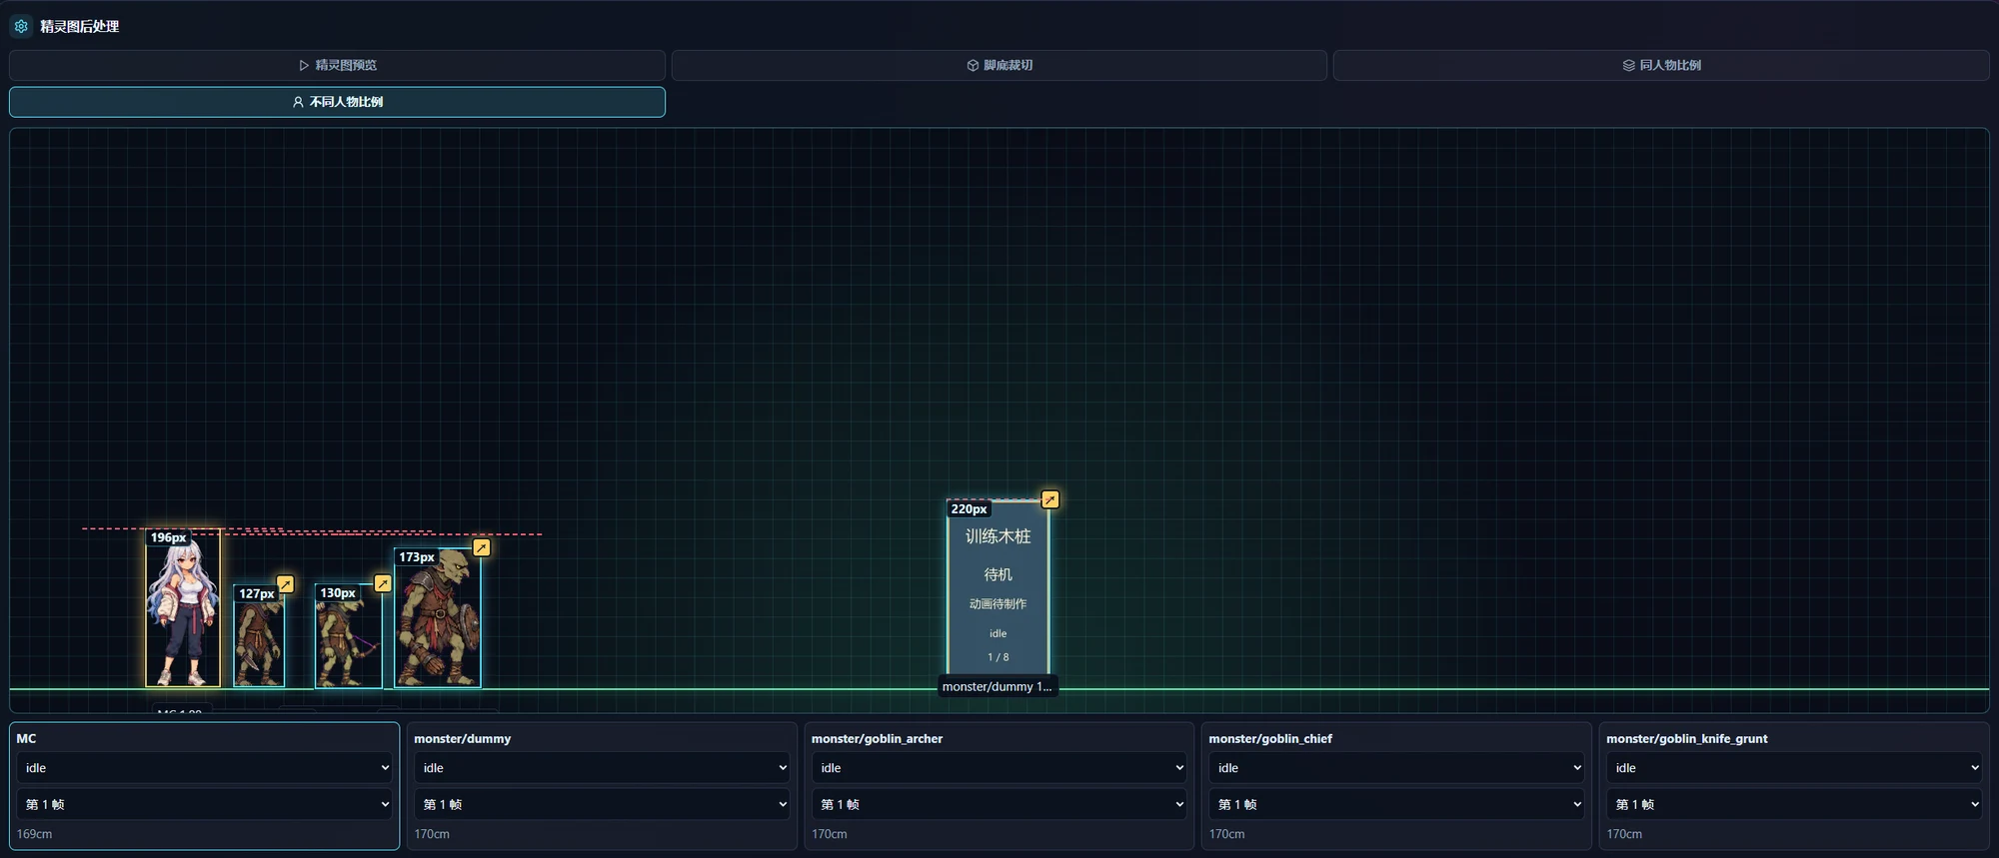Open the monster/goblin_archer frame dropdown
Screen dimensions: 1999x858
(999, 804)
